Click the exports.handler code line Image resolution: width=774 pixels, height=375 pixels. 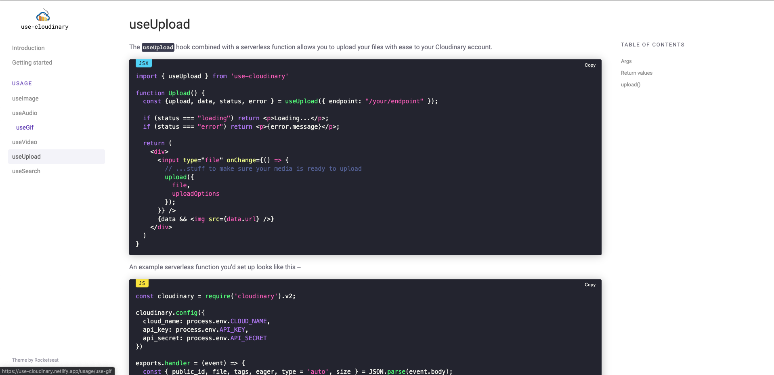190,363
